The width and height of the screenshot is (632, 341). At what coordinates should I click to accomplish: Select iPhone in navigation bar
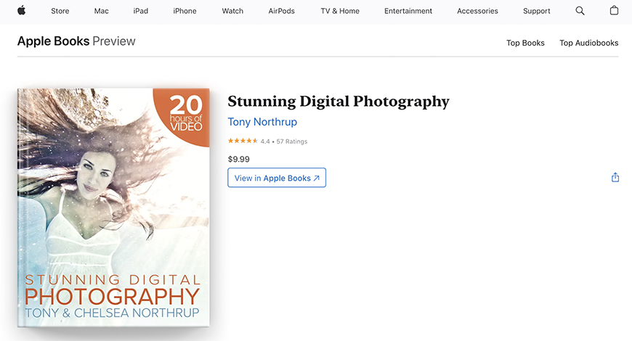point(185,12)
